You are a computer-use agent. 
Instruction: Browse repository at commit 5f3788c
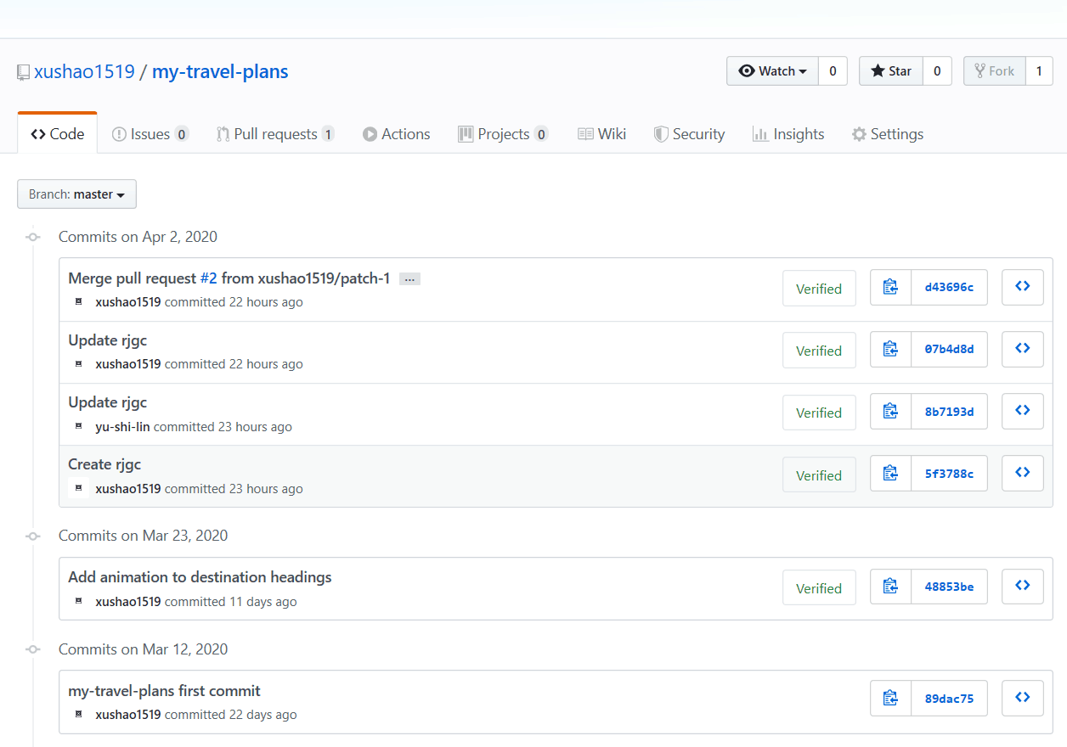pos(1023,474)
